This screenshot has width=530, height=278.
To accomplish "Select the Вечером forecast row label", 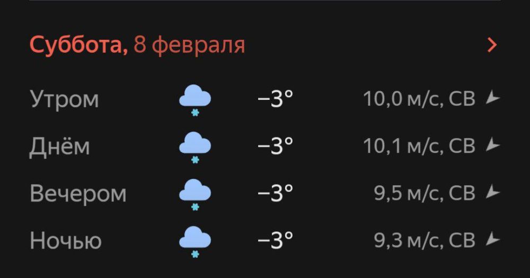I will coord(78,194).
